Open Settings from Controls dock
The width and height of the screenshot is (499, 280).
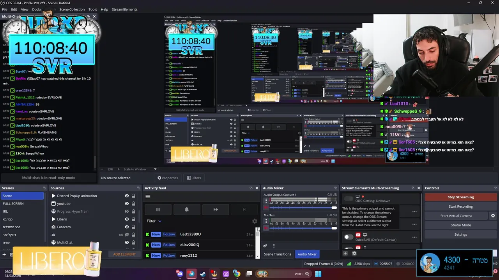click(461, 234)
